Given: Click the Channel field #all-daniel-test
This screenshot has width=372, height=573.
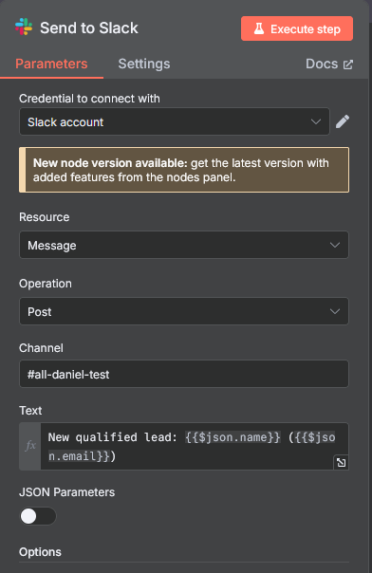Looking at the screenshot, I should point(184,374).
